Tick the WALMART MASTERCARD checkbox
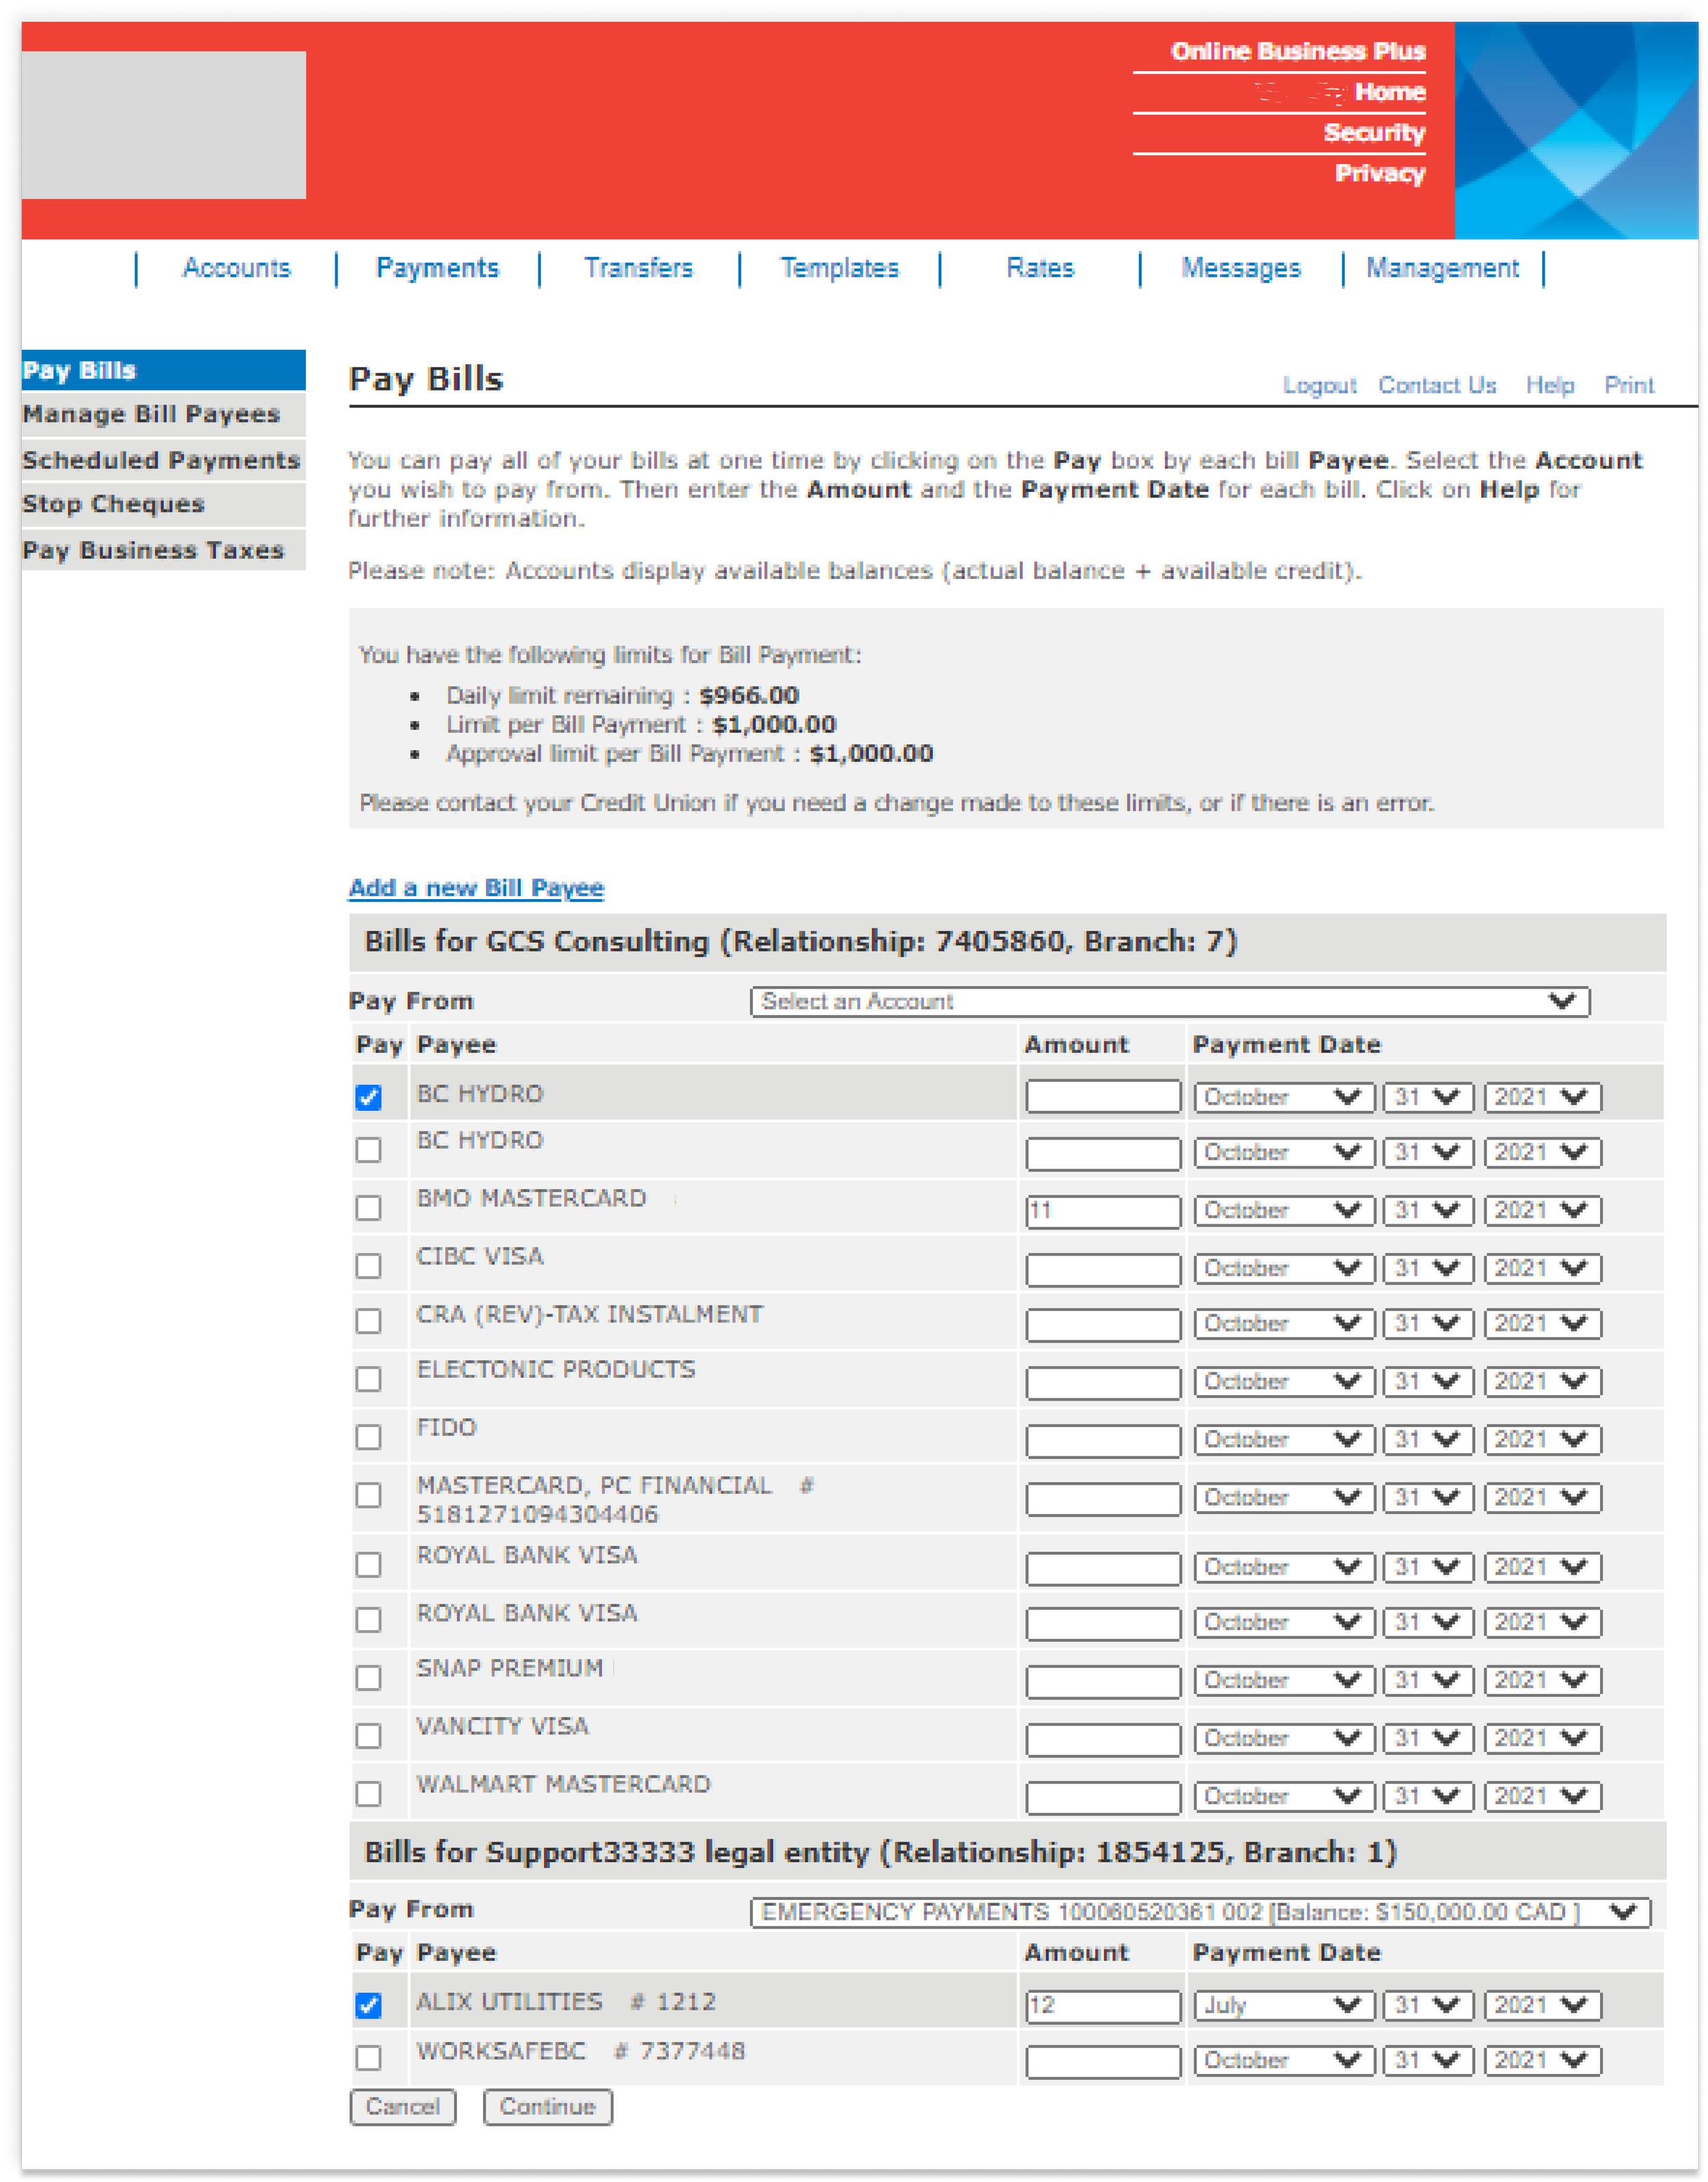Viewport: 1708px width, 2182px height. pyautogui.click(x=368, y=1793)
